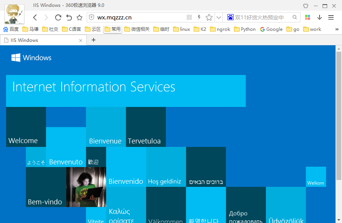This screenshot has width=342, height=223.
Task: Open the linux bookmark folder
Action: tap(181, 29)
